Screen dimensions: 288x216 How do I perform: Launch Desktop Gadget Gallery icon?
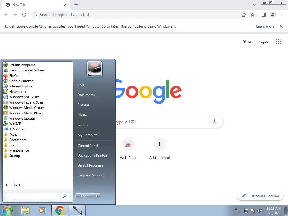coord(6,70)
